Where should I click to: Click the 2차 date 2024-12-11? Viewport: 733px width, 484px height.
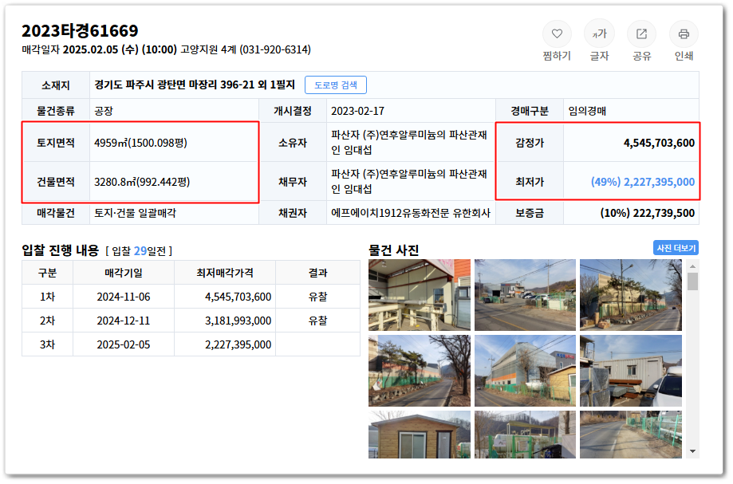coord(124,321)
